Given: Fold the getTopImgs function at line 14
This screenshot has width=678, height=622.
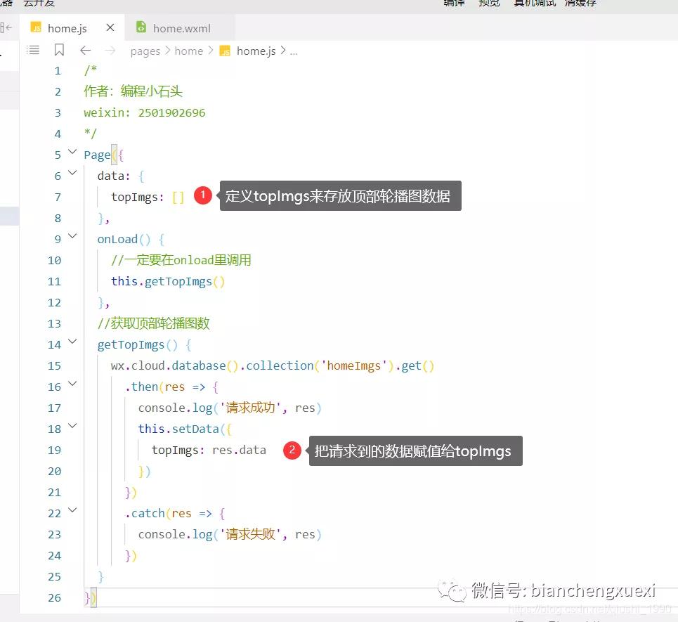Looking at the screenshot, I should pyautogui.click(x=72, y=342).
